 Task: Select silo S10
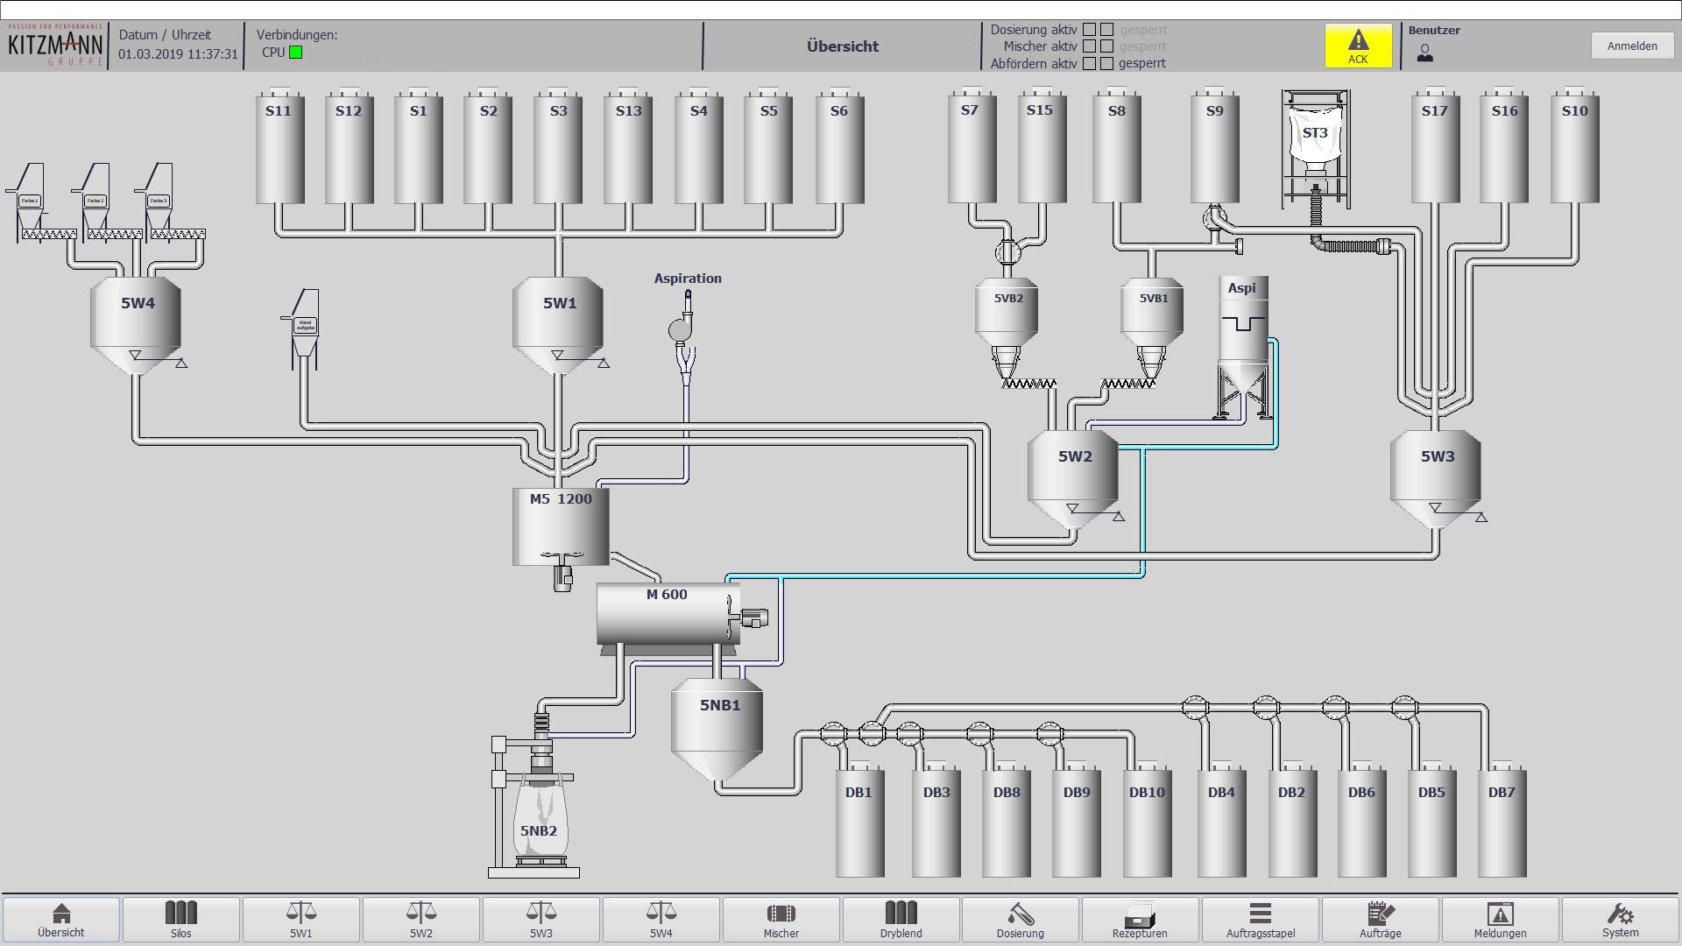tap(1575, 145)
